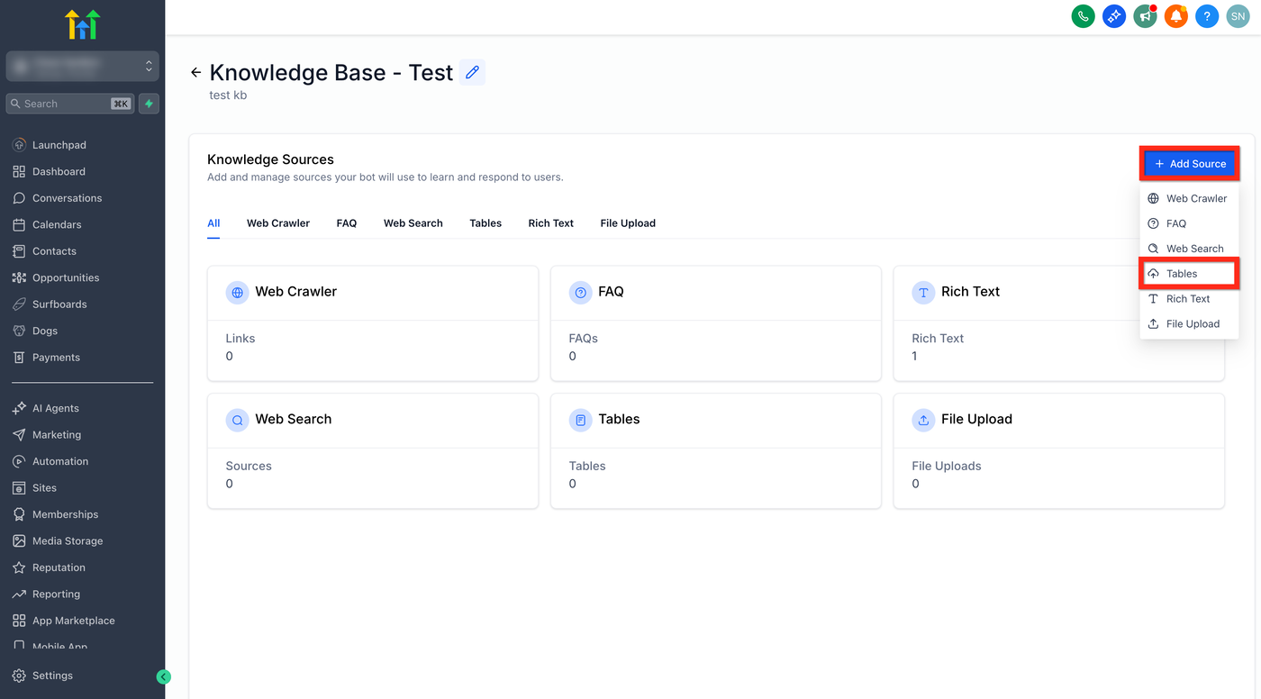Image resolution: width=1261 pixels, height=699 pixels.
Task: Click the back arrow beside Knowledge Base
Action: tap(195, 72)
